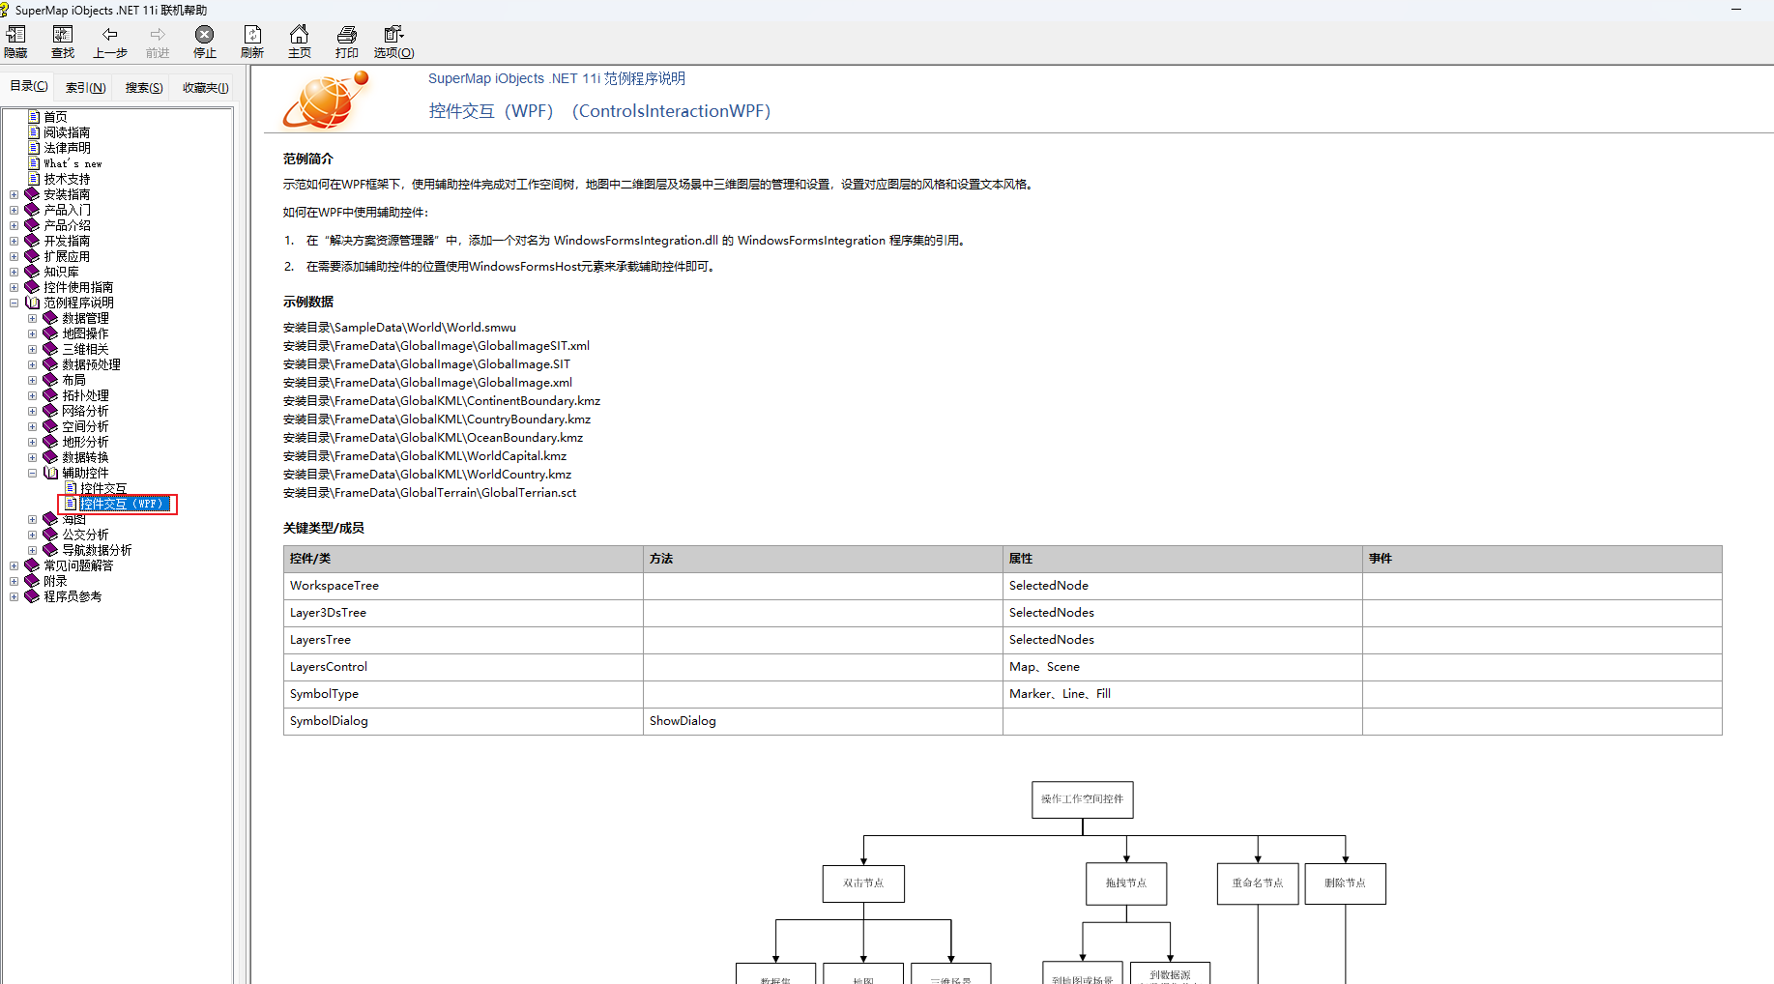Expand the 开发指南 tree node
Image resolution: width=1774 pixels, height=984 pixels.
(15, 241)
